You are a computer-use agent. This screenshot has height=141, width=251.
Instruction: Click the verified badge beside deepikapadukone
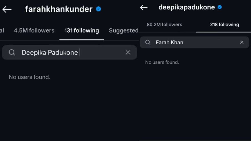tap(220, 7)
